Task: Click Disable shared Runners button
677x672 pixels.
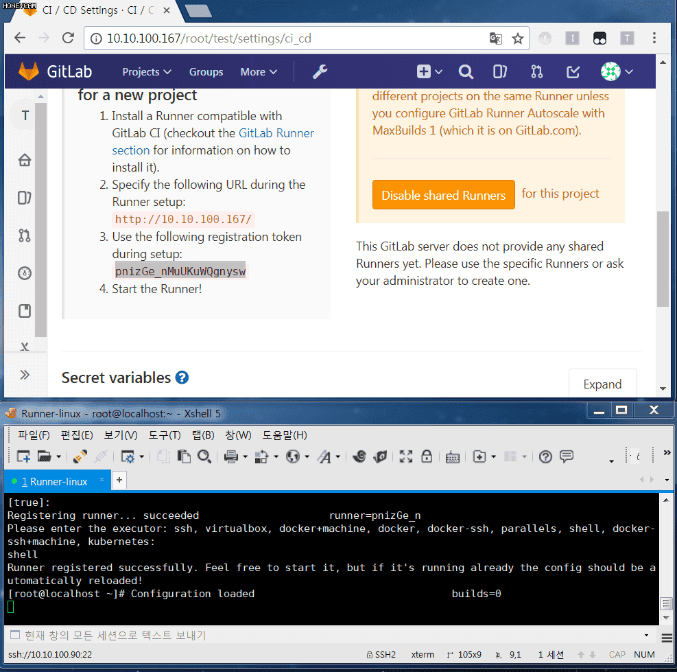Action: (443, 195)
